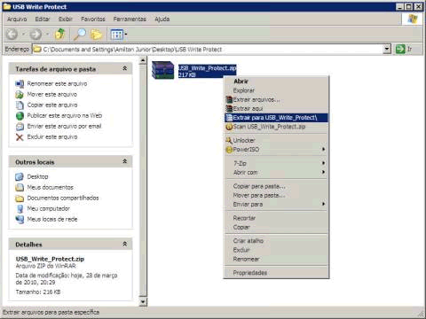The height and width of the screenshot is (319, 426).
Task: Click the Publicar este arquivo na Web link
Action: point(65,116)
